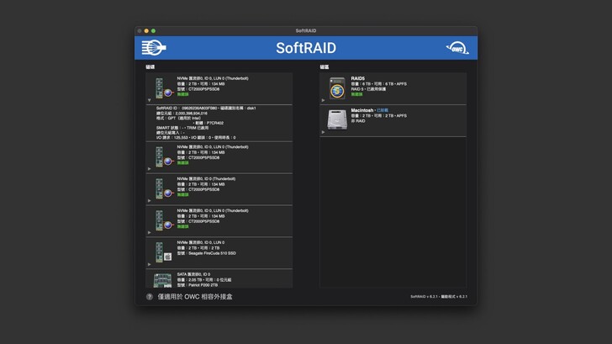612x344 pixels.
Task: Click the "Seagate FireCuda 510 SSD" model text
Action: pyautogui.click(x=213, y=253)
